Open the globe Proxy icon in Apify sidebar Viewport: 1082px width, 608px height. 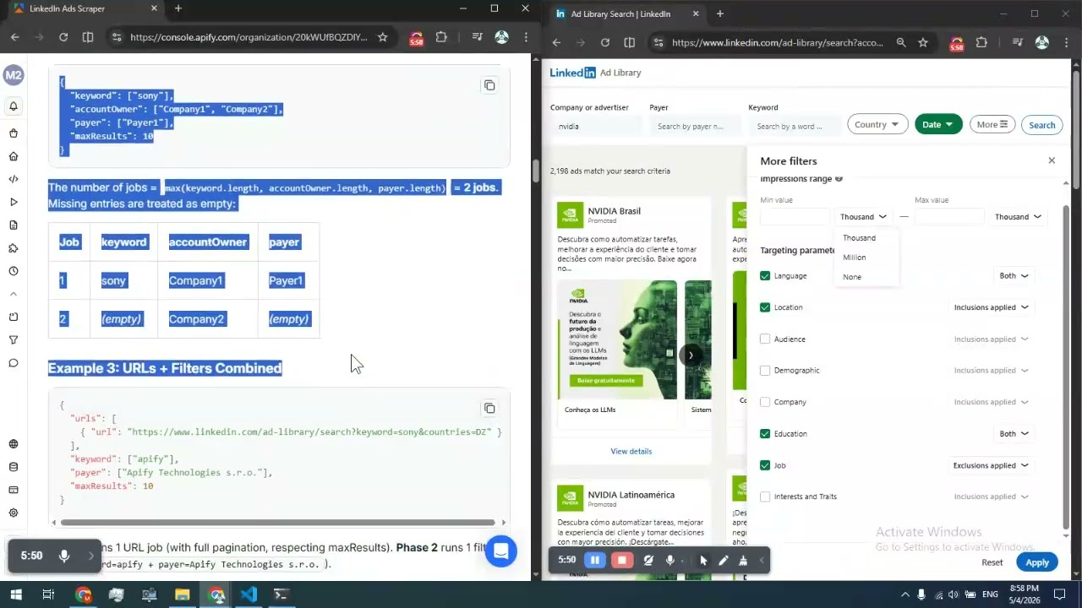click(x=14, y=444)
